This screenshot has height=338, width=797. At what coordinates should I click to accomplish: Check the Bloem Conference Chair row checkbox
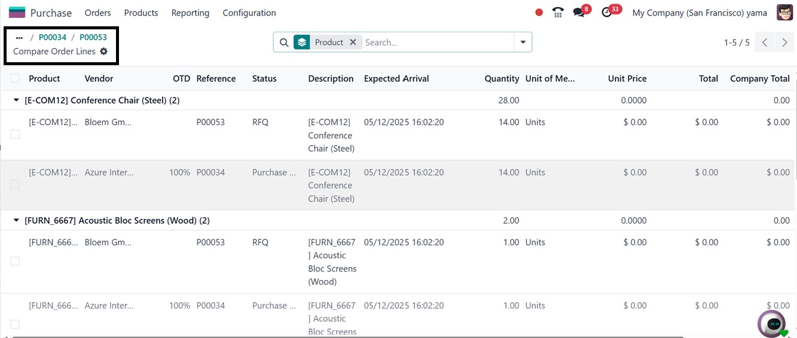pos(15,135)
